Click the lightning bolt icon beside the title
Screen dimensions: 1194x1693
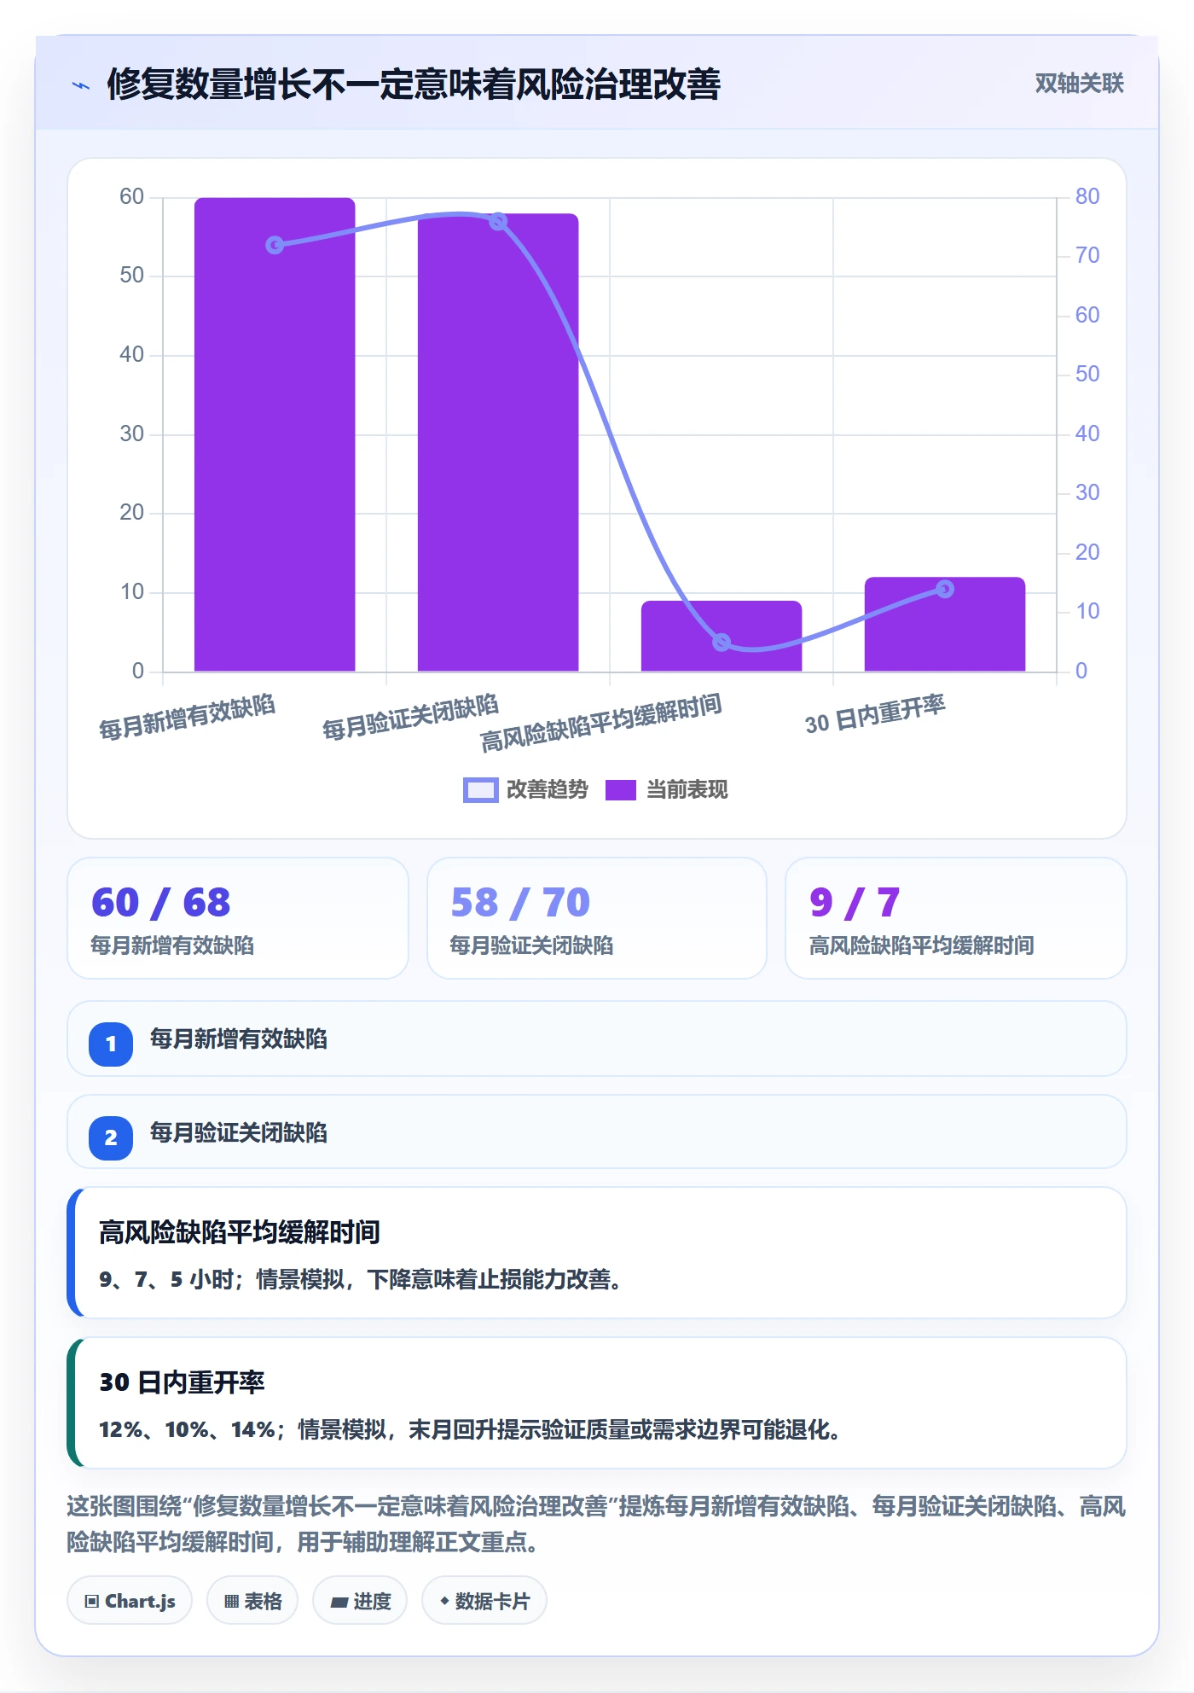[81, 85]
